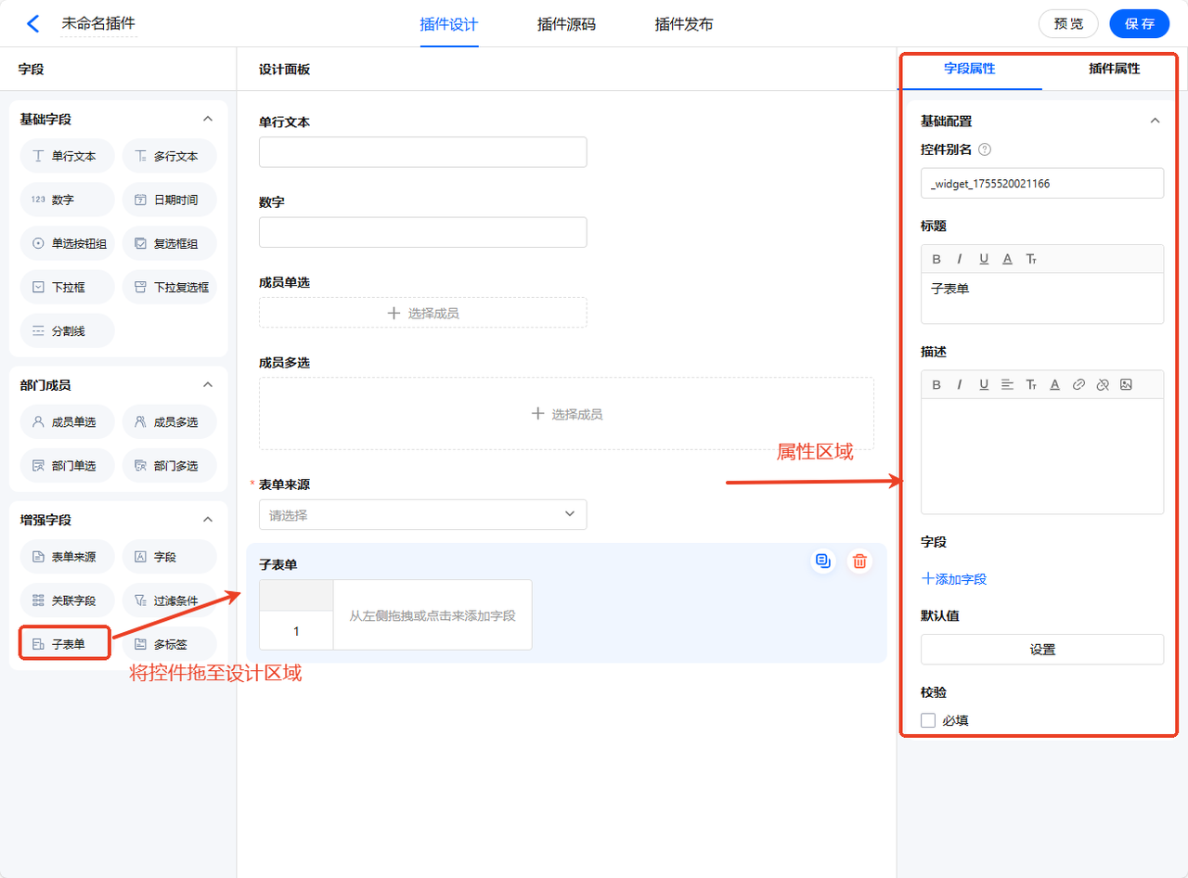Viewport: 1188px width, 878px height.
Task: Click the back arrow beside plugin name
Action: pos(33,24)
